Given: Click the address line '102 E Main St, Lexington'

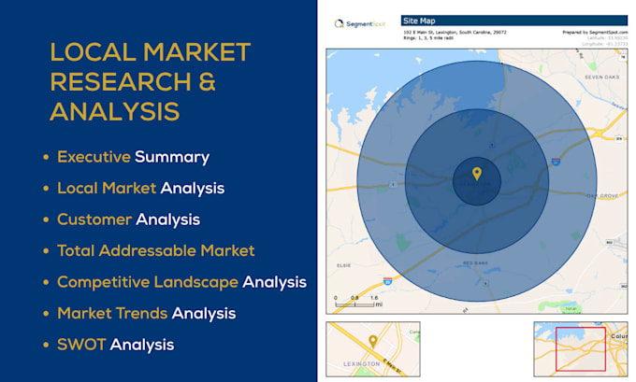Looking at the screenshot, I should click(x=455, y=32).
